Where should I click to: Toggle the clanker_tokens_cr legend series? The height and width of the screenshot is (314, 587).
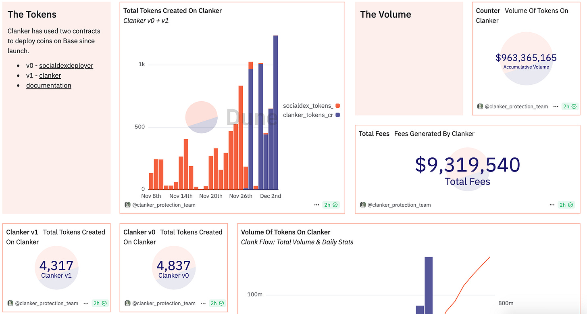tap(308, 115)
